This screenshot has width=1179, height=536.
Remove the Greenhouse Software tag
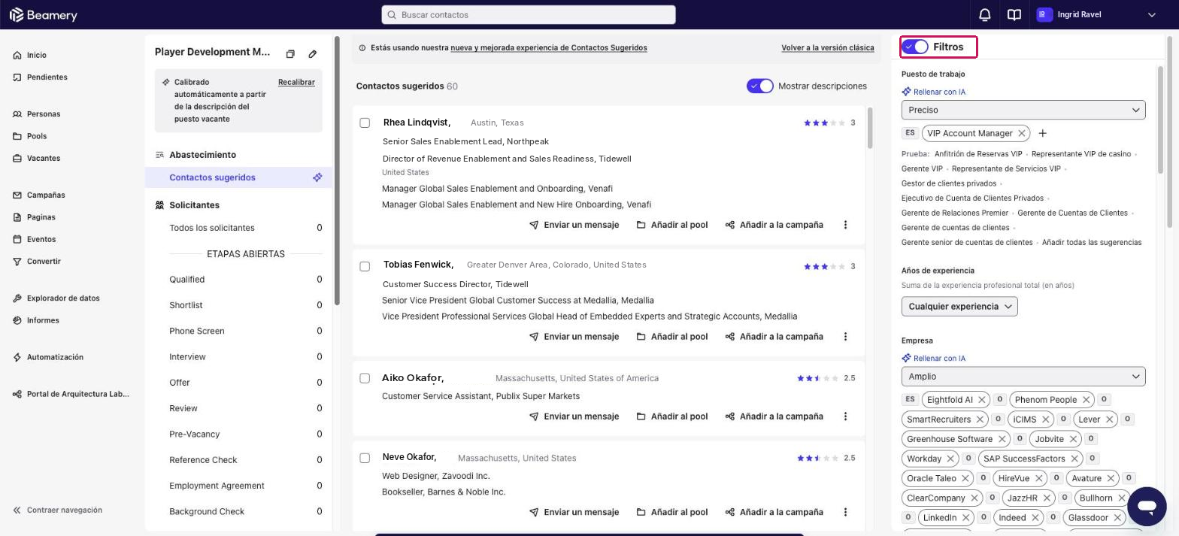point(1002,439)
